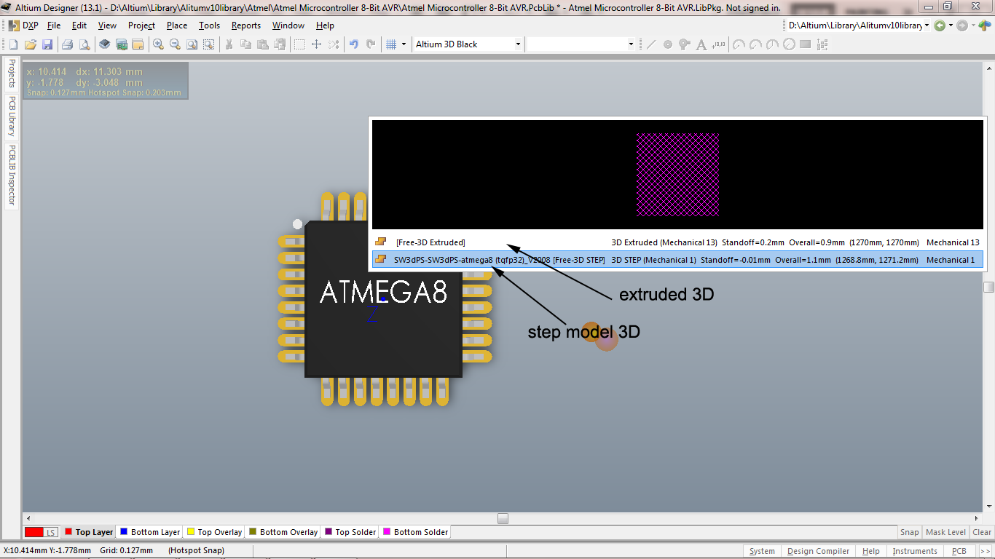This screenshot has height=559, width=995.
Task: Open the Reports menu
Action: [x=246, y=25]
